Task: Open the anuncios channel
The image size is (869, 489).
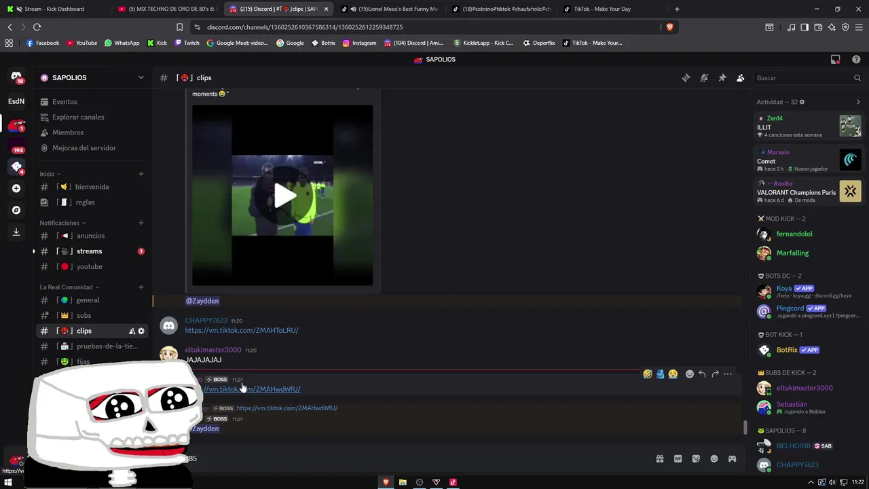Action: coord(92,236)
